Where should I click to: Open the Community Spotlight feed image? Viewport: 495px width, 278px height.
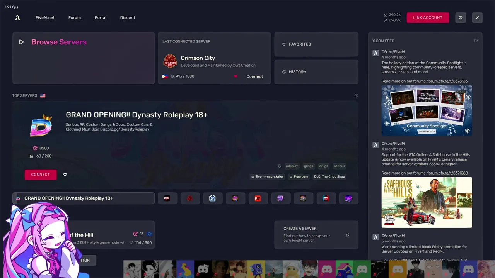427,110
